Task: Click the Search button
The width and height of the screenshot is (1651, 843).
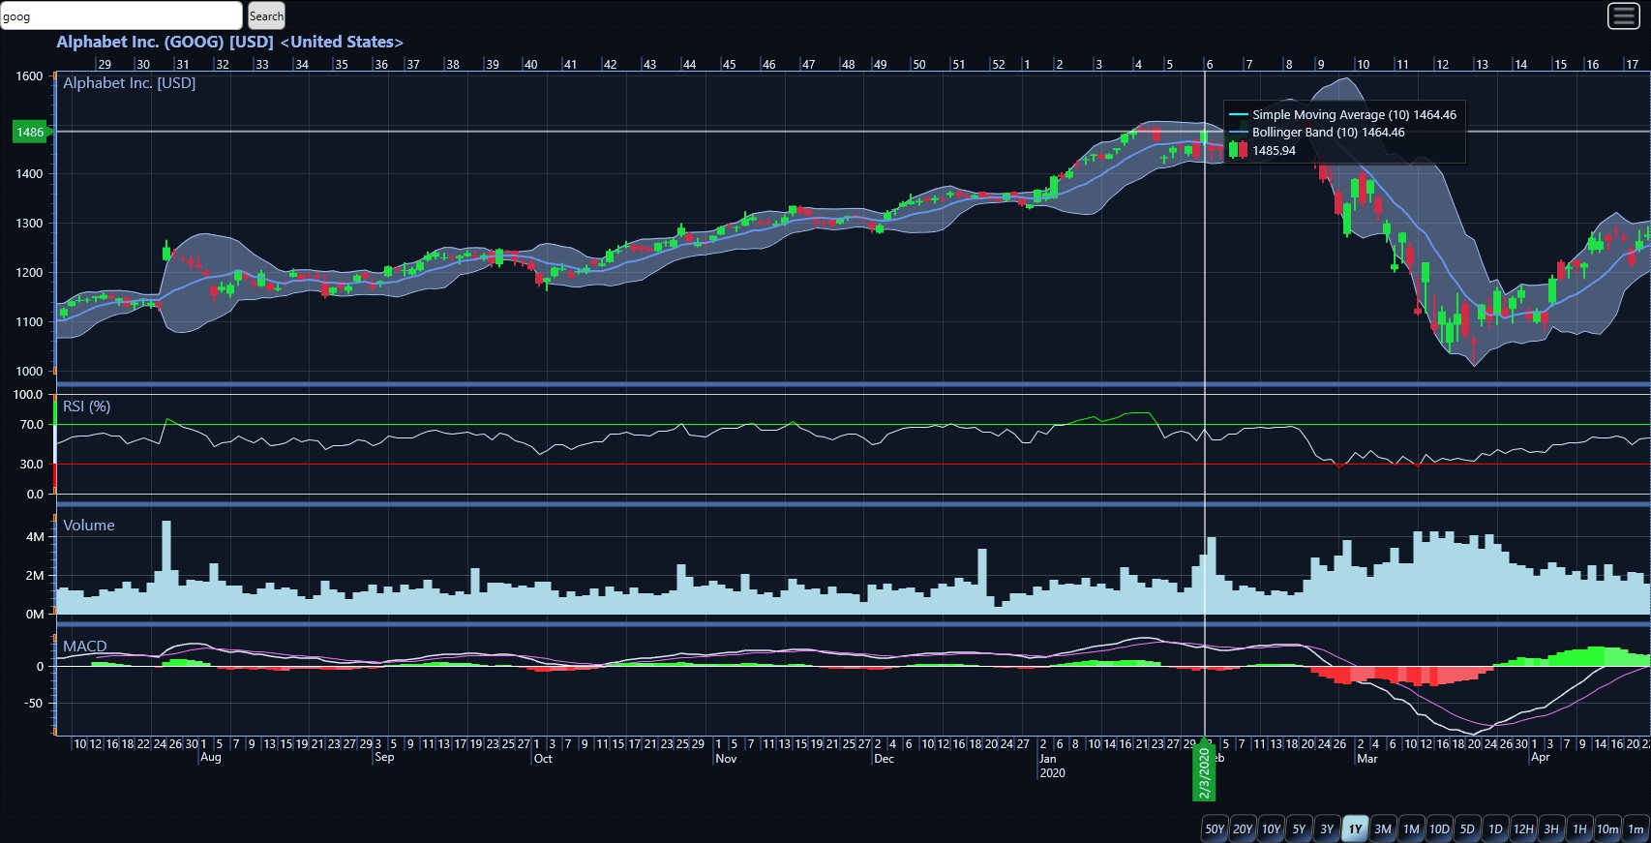Action: pos(266,15)
